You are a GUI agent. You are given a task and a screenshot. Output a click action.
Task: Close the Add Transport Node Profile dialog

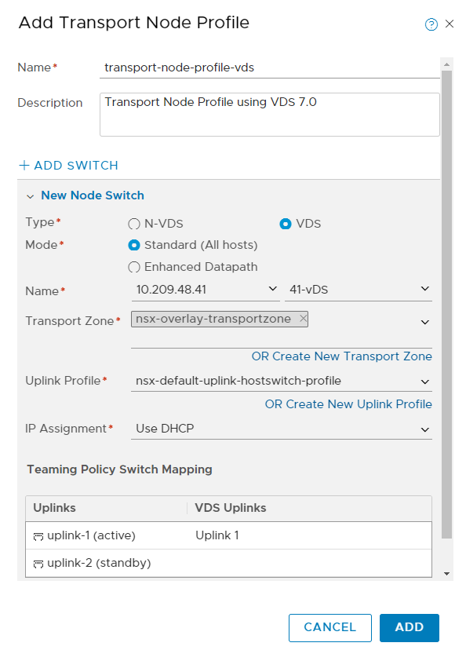tap(450, 24)
